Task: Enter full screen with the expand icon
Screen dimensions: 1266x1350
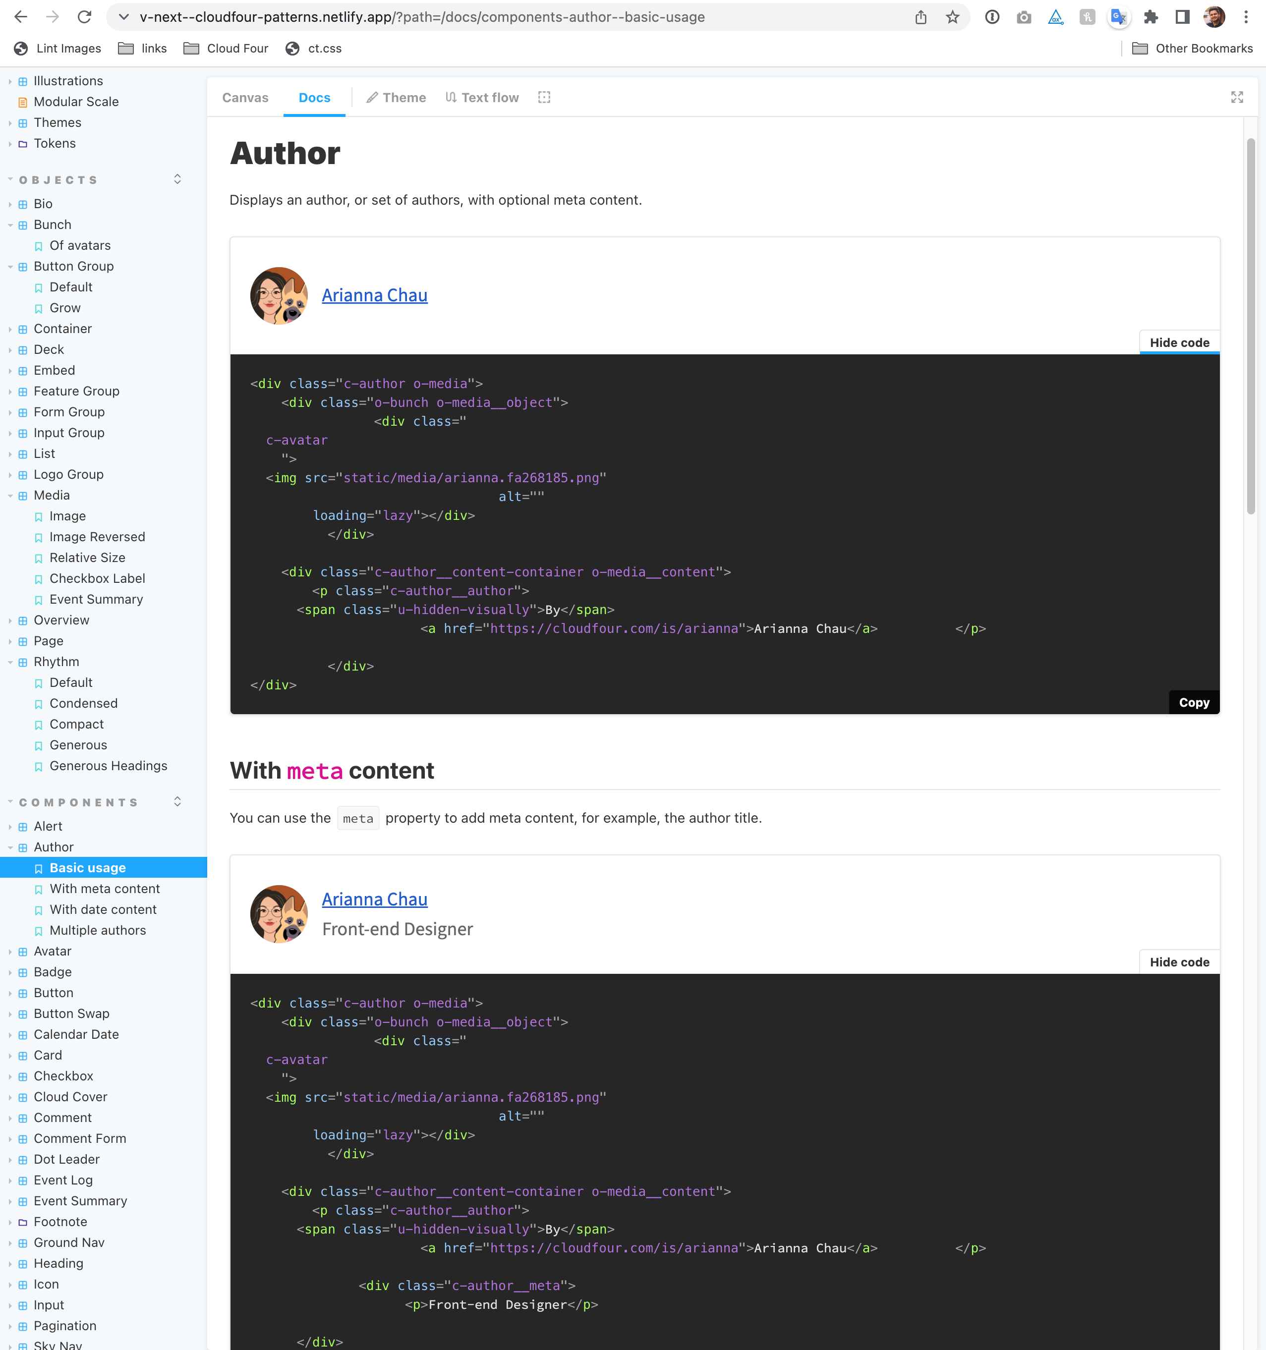Action: [1237, 97]
